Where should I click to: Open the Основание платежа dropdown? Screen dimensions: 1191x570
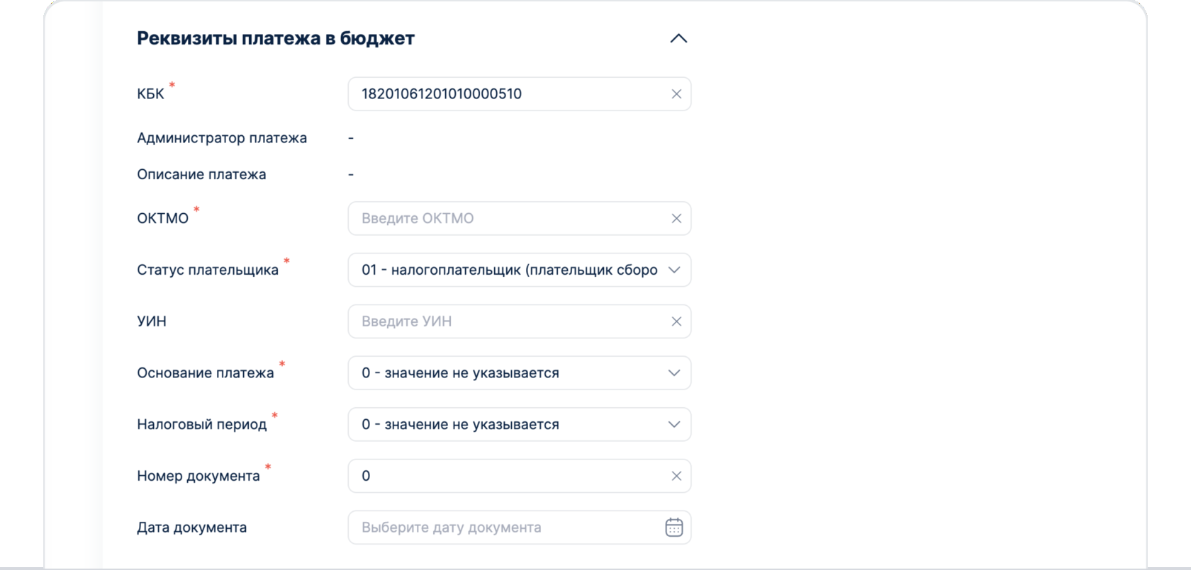(509, 373)
